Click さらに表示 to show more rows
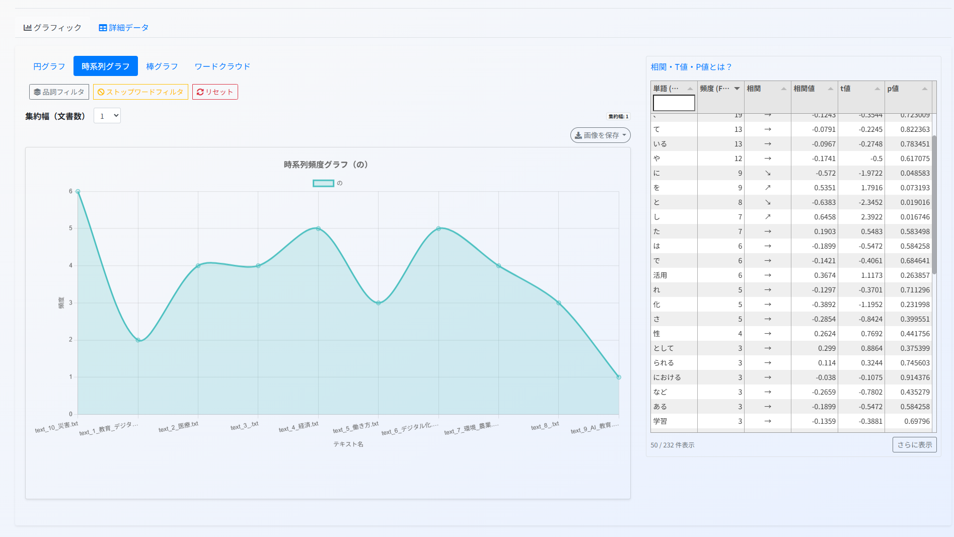 (914, 445)
